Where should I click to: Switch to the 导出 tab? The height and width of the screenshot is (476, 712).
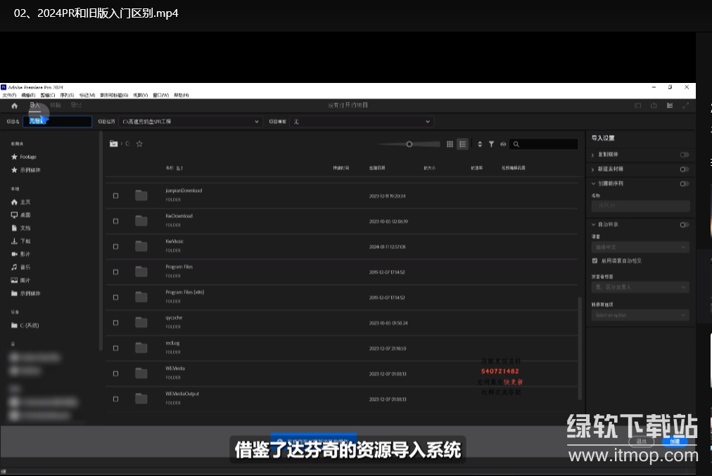[76, 105]
